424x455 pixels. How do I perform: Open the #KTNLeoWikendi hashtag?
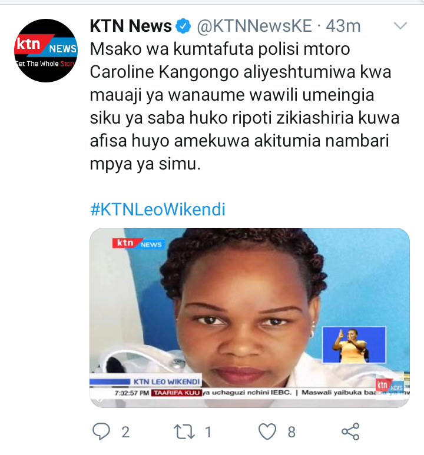pyautogui.click(x=158, y=209)
